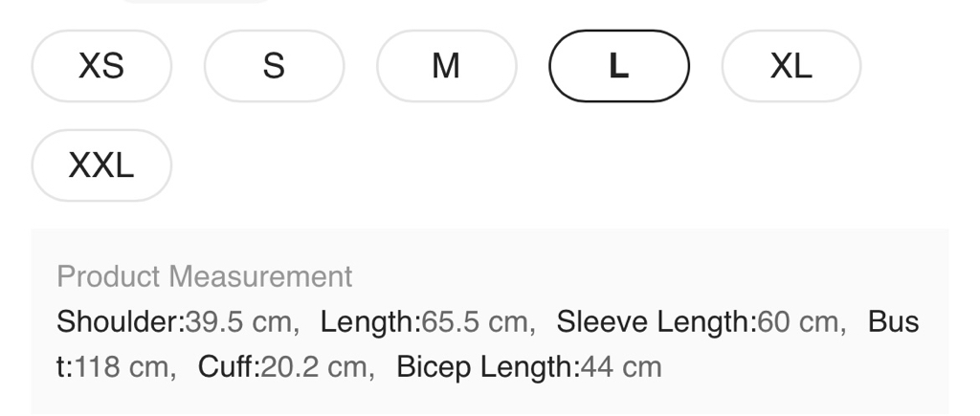Click the Bust measurement label
Screen dimensions: 980x416
[x=892, y=321]
